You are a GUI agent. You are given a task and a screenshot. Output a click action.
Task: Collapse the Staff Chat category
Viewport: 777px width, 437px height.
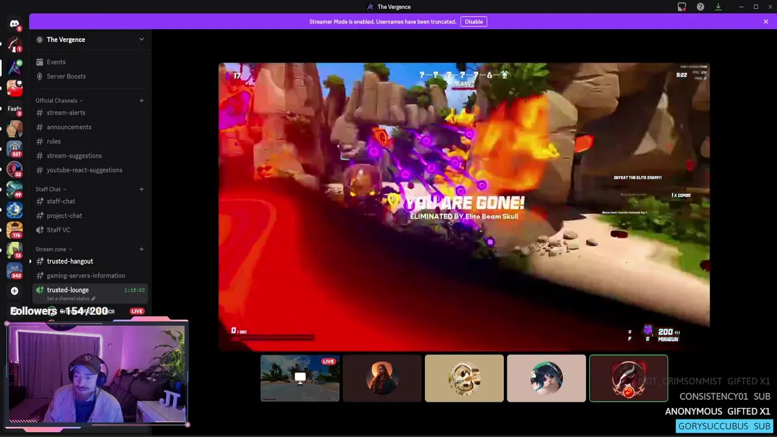51,189
